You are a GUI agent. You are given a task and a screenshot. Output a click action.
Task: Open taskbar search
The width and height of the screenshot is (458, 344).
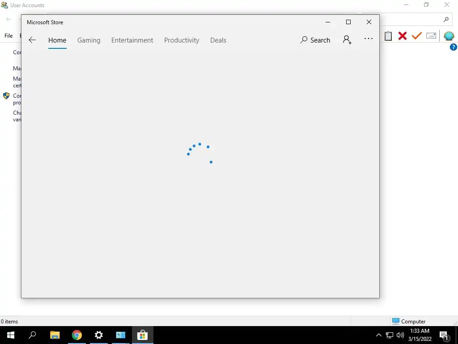click(32, 335)
